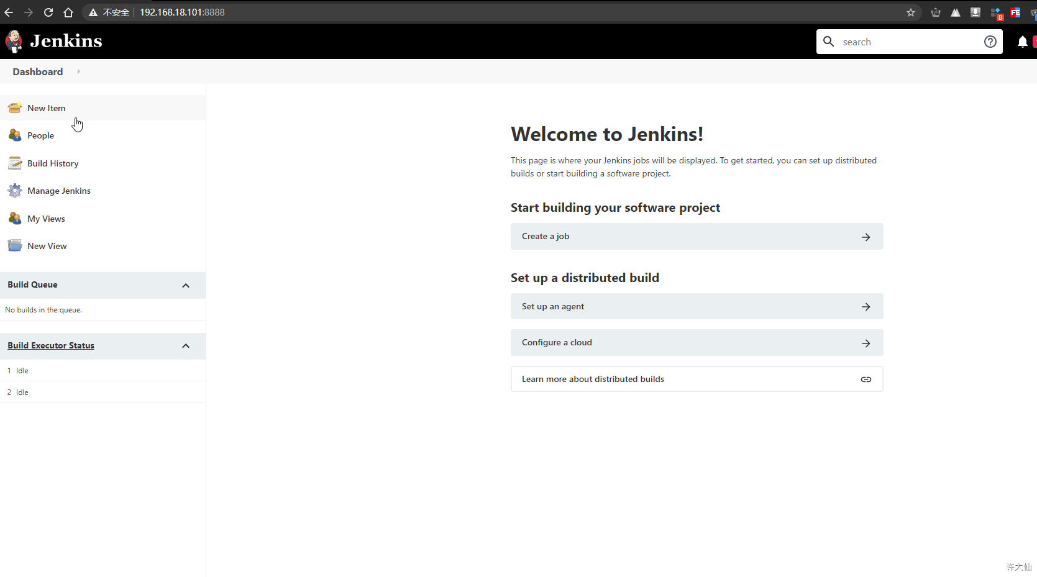Click Set up an agent
Viewport: 1037px width, 577px height.
click(697, 306)
